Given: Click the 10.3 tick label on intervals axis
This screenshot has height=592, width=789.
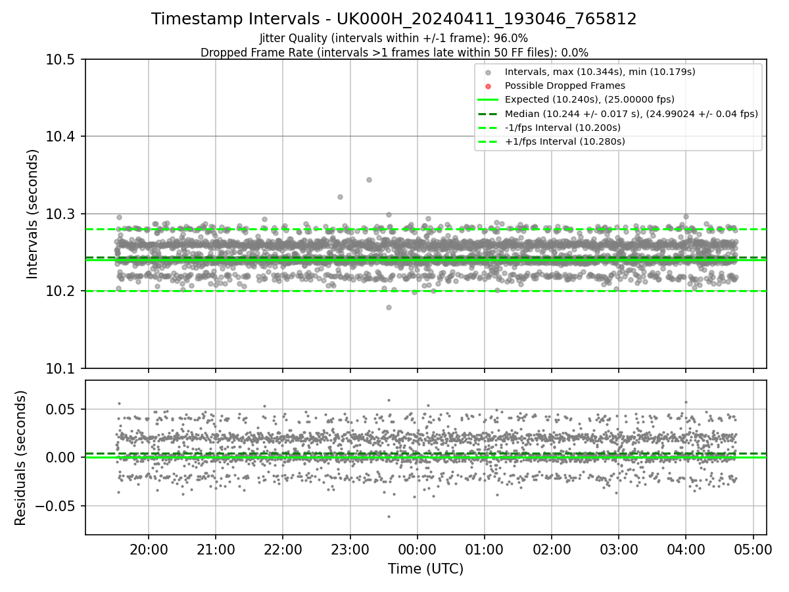Looking at the screenshot, I should (x=62, y=214).
